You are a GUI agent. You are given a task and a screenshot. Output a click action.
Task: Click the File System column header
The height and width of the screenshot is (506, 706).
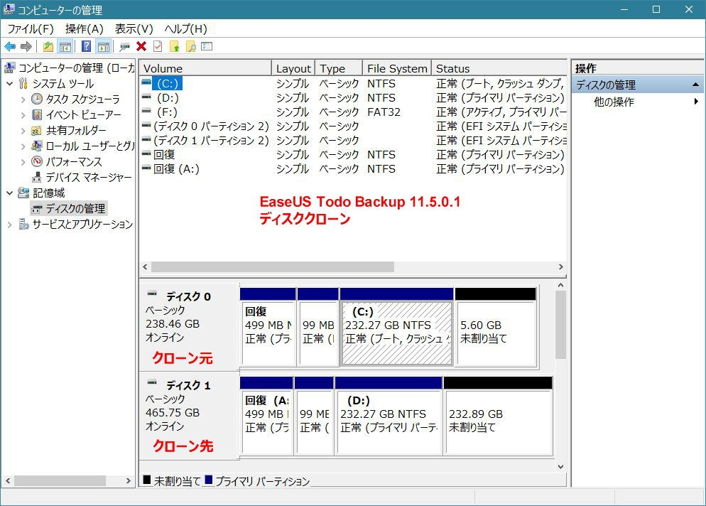click(396, 68)
